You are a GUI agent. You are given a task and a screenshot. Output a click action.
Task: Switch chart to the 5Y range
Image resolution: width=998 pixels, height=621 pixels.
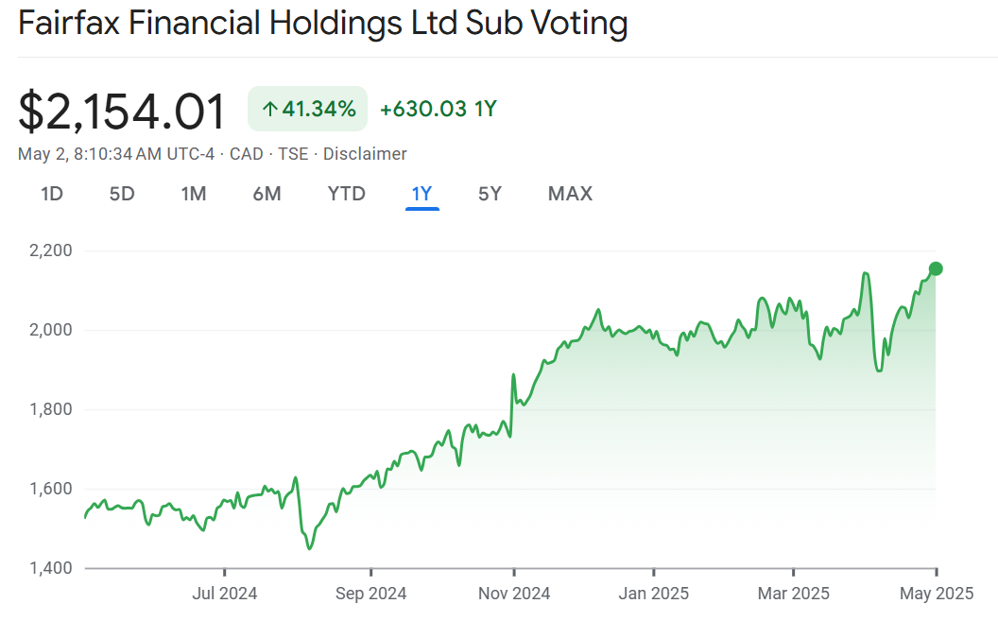(490, 194)
